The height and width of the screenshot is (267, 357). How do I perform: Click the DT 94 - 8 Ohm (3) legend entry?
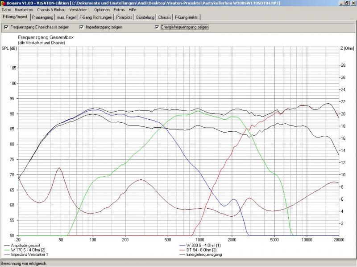(x=198, y=250)
